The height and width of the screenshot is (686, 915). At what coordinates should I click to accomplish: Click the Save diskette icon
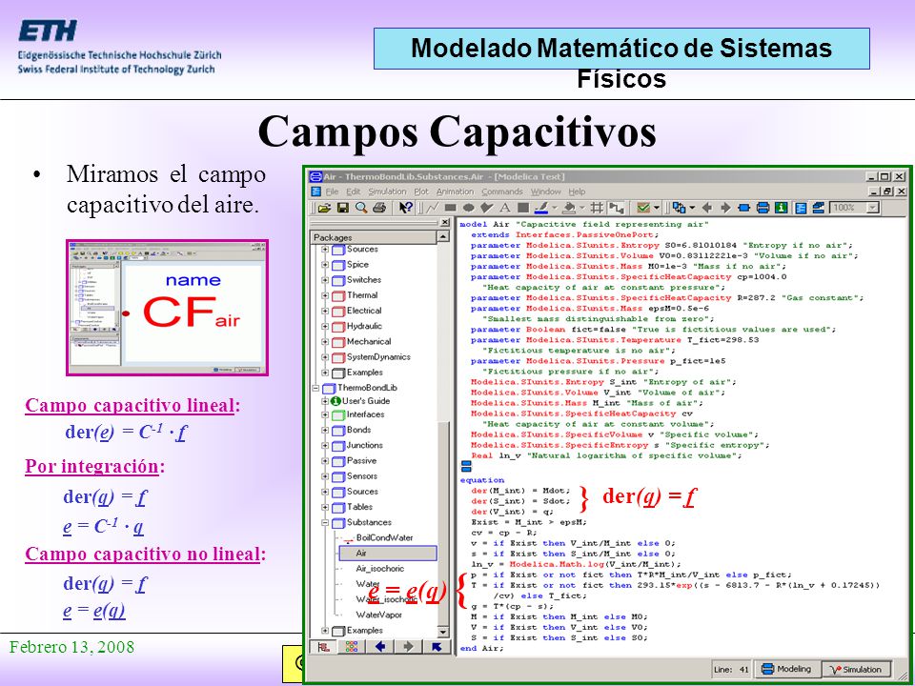[343, 208]
